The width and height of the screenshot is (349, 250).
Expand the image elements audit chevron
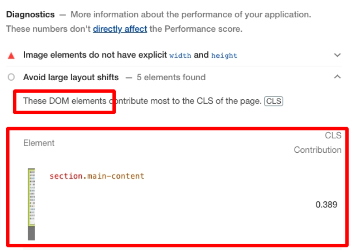pos(338,55)
